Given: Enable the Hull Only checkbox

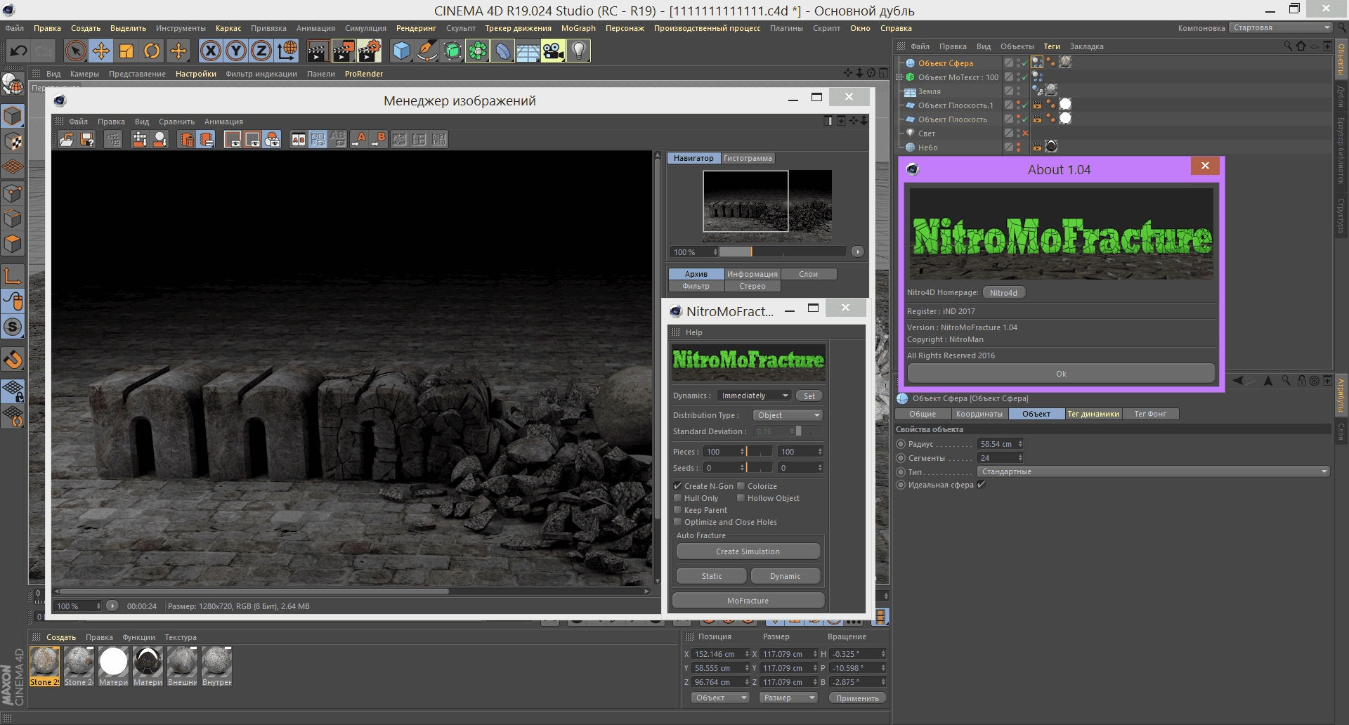Looking at the screenshot, I should click(x=677, y=497).
